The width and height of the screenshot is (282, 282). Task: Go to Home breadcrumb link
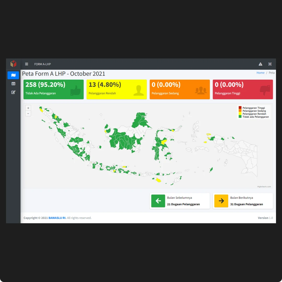(x=260, y=73)
